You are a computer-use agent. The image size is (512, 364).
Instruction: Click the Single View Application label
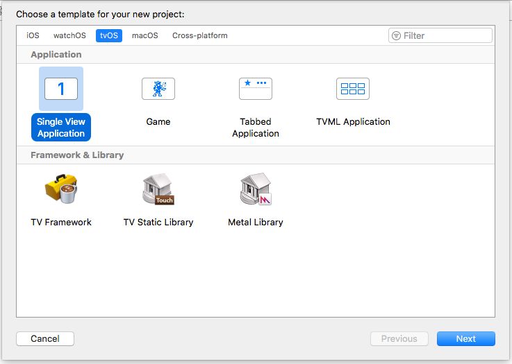(x=61, y=128)
